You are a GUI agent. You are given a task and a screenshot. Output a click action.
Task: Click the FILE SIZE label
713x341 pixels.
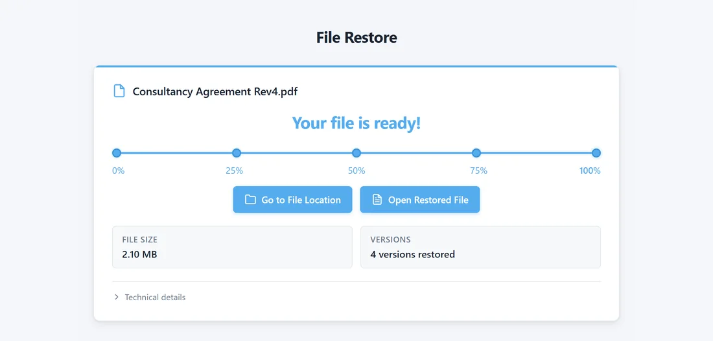pyautogui.click(x=139, y=240)
